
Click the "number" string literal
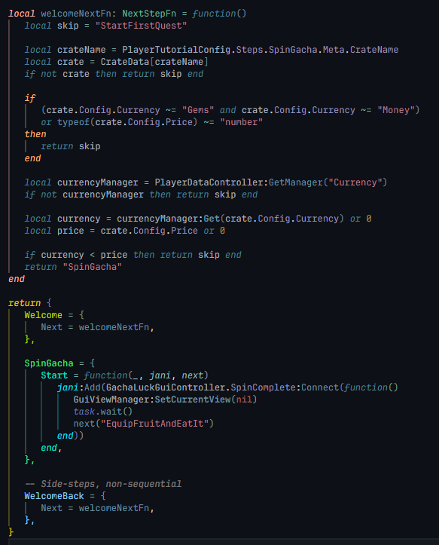(242, 122)
